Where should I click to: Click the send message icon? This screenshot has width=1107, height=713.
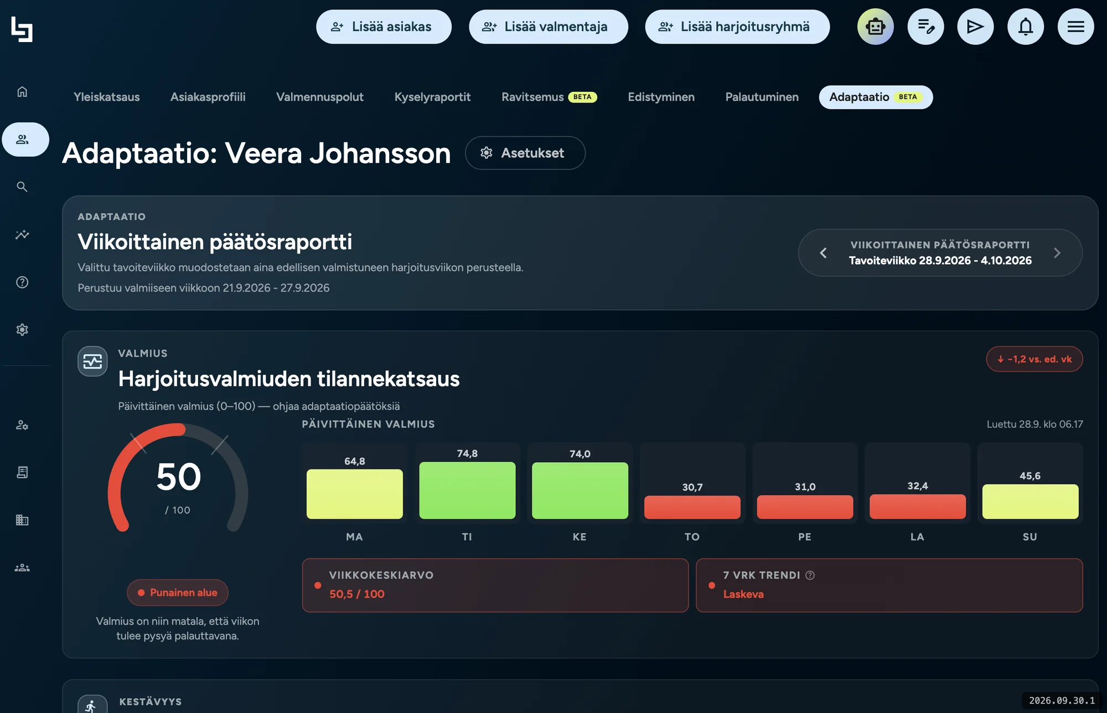click(x=975, y=27)
